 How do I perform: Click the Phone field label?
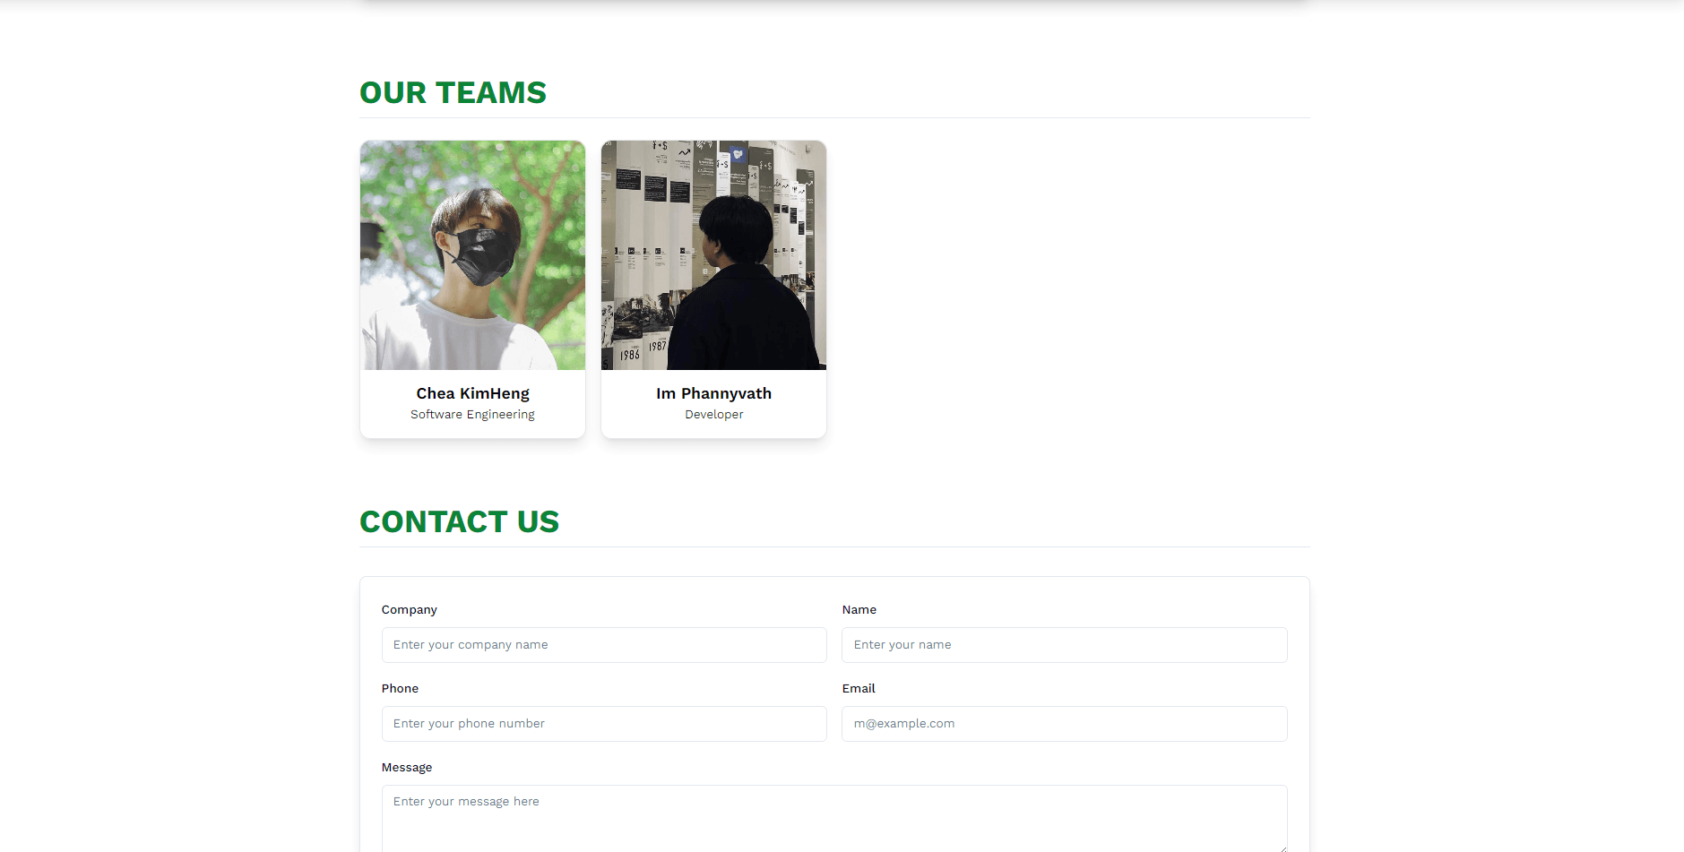pyautogui.click(x=400, y=688)
